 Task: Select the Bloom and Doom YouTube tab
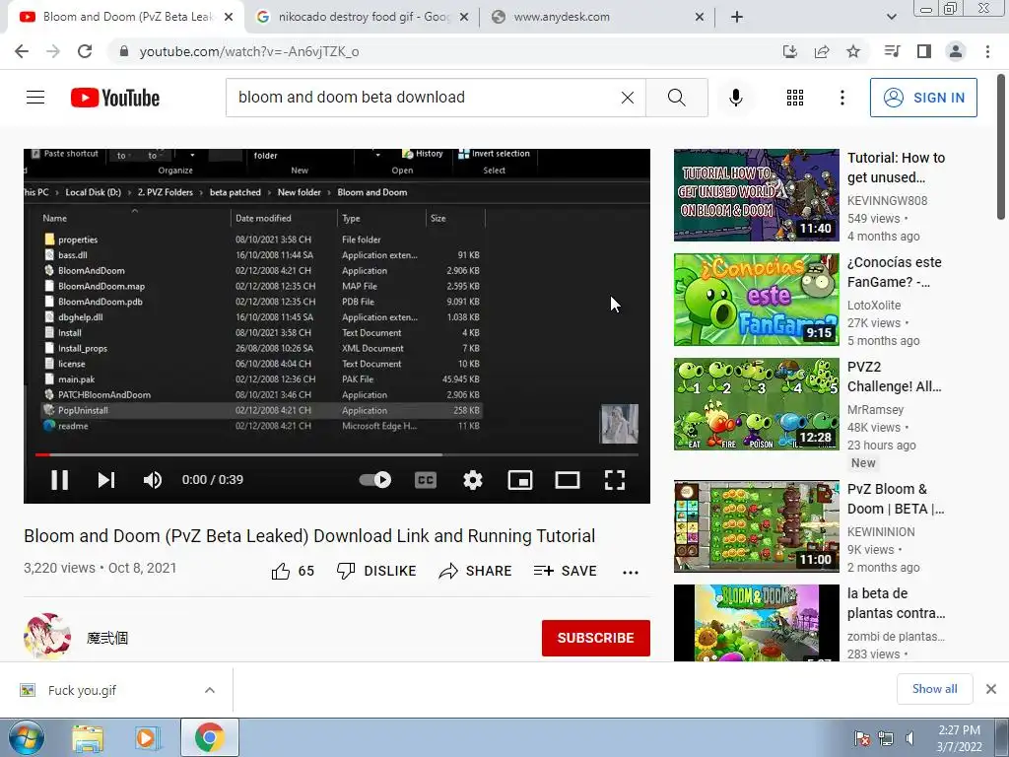(x=125, y=17)
